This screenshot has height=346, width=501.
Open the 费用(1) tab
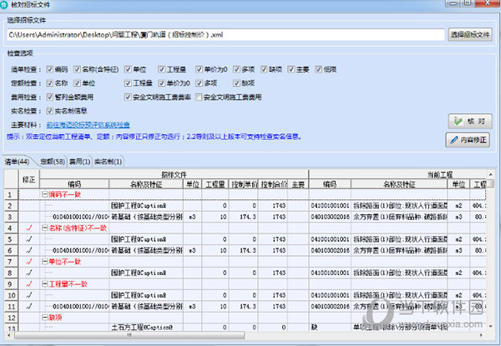(79, 162)
